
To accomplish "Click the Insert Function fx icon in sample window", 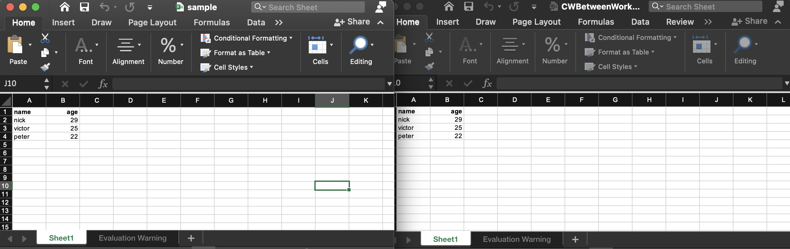I will (103, 84).
